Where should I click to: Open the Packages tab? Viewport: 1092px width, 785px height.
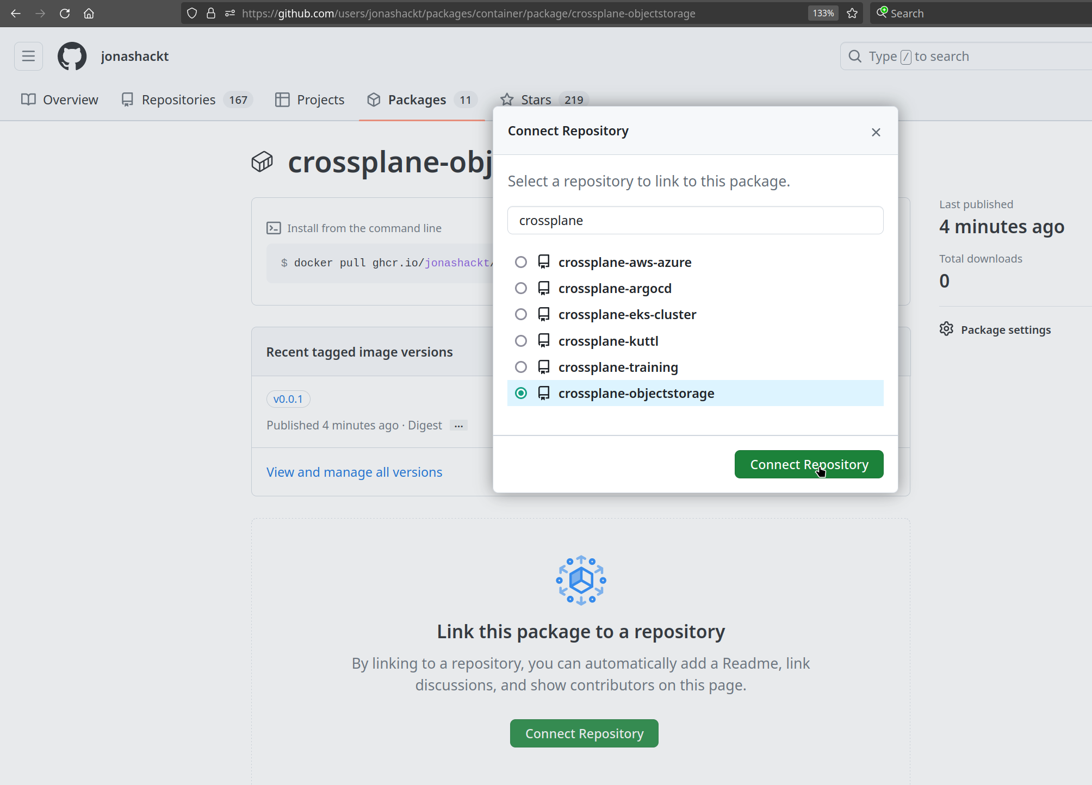[422, 100]
